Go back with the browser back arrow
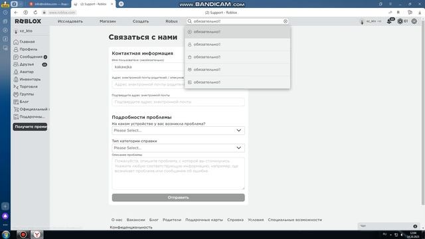Image resolution: width=425 pixels, height=239 pixels. (16, 13)
